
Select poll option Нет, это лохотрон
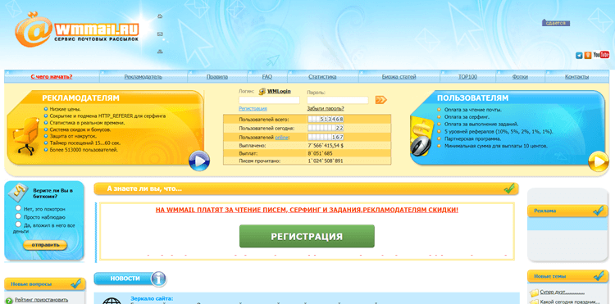(18, 208)
